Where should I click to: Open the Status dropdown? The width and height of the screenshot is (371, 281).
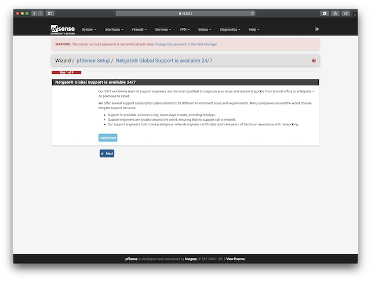205,30
